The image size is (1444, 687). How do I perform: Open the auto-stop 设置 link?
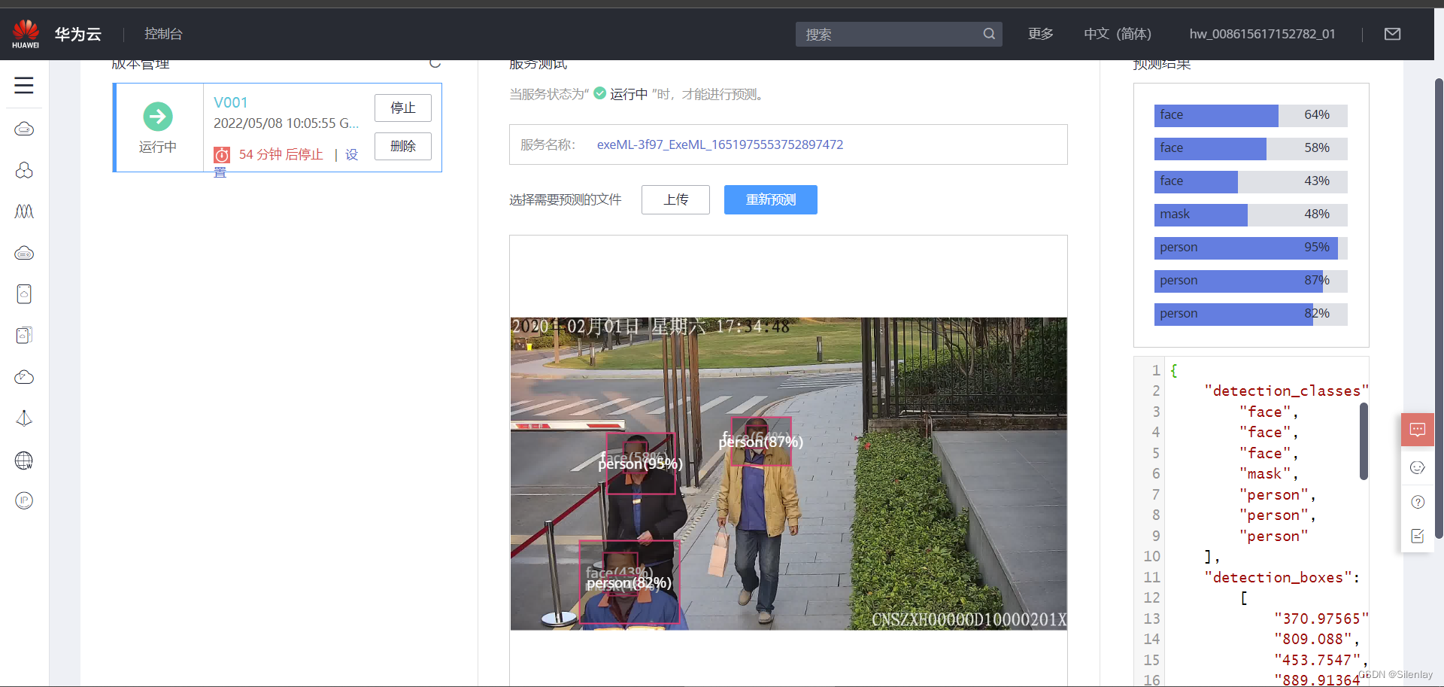click(x=351, y=154)
